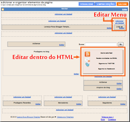
Task: Open the Laranja Rosa Blogger Template footer link
Action: [28, 117]
